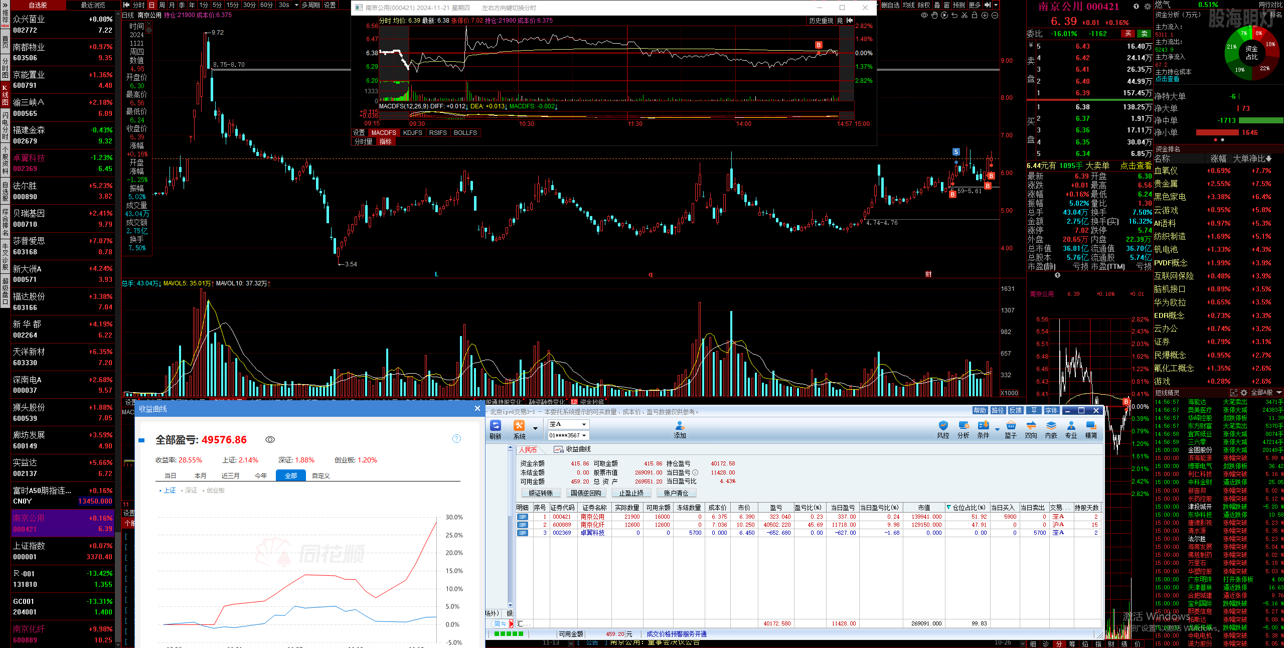This screenshot has width=1284, height=648.
Task: Click the hand pan tool on K-line chart
Action: coord(934,16)
